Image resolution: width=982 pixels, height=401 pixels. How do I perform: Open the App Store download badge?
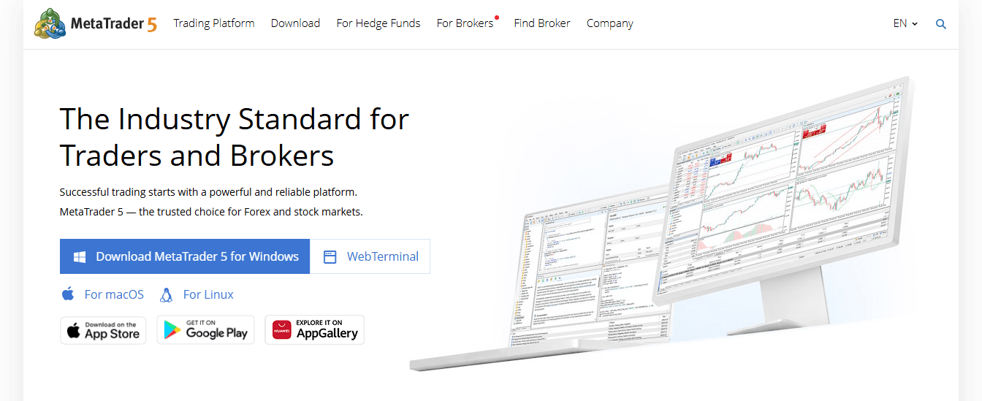103,330
